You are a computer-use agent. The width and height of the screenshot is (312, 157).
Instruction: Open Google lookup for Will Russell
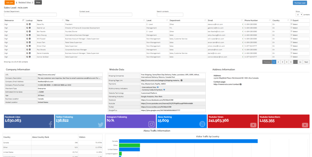[27, 39]
